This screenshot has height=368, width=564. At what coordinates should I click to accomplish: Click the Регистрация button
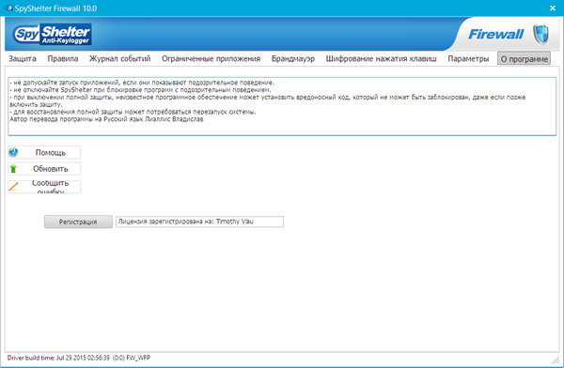pyautogui.click(x=78, y=222)
